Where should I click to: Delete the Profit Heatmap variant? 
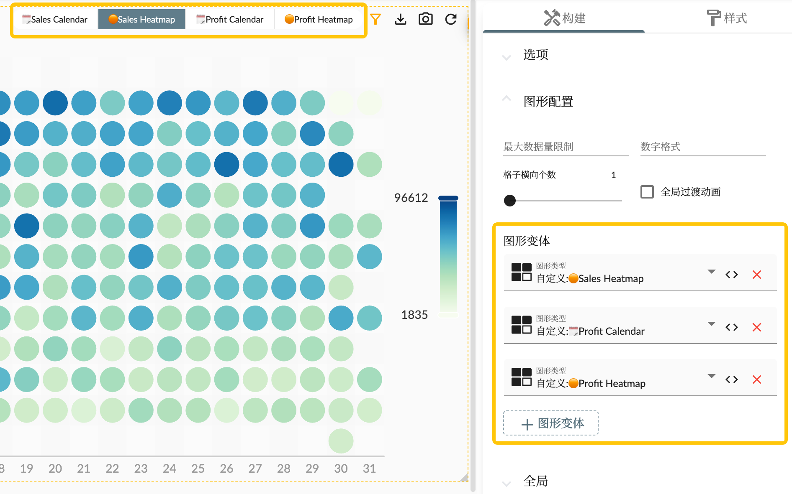(x=756, y=379)
